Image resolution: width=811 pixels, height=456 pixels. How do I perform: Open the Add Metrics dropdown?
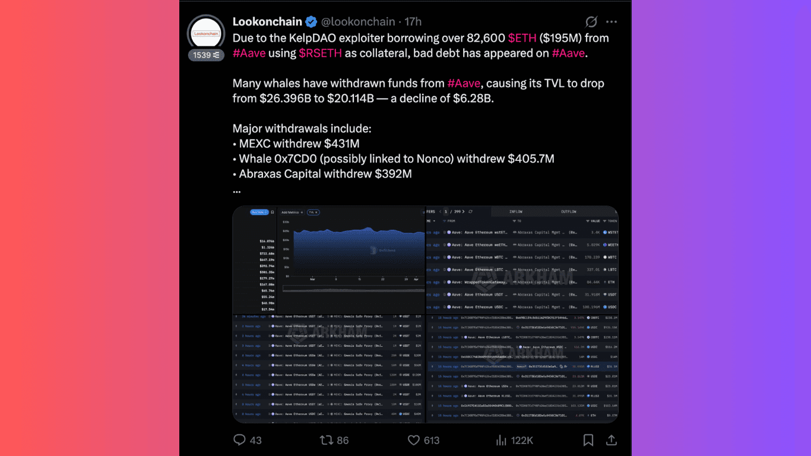point(293,213)
